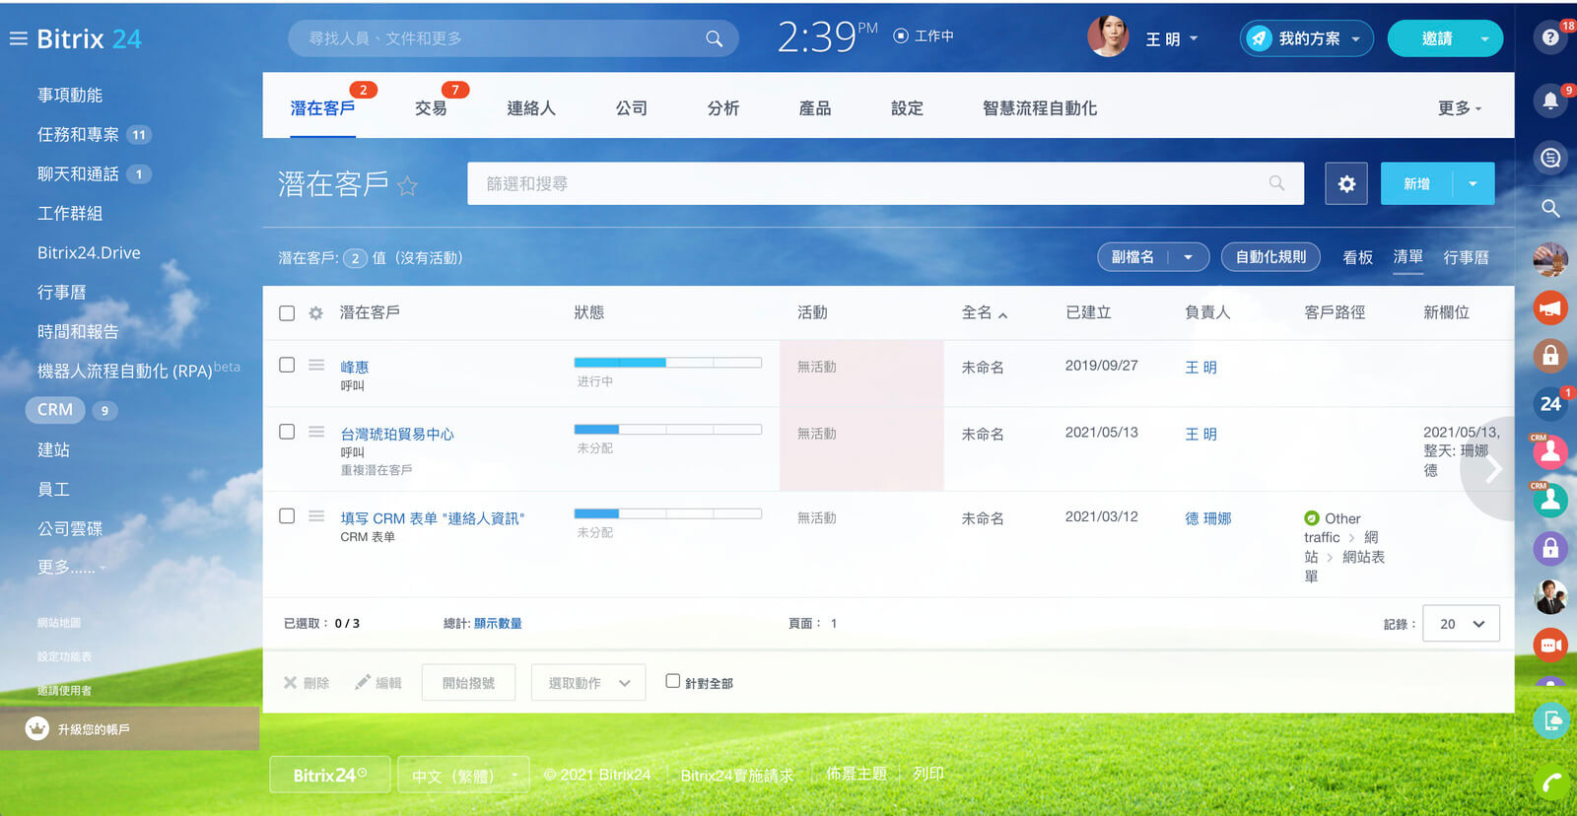The width and height of the screenshot is (1577, 816).
Task: Switch to 分析 tab
Action: [723, 108]
